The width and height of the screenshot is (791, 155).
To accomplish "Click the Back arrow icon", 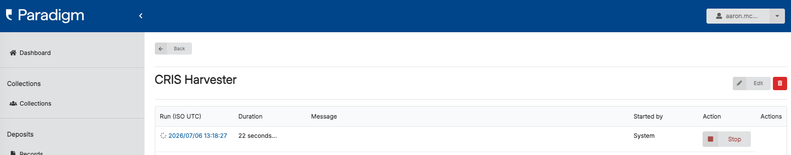I will 161,49.
